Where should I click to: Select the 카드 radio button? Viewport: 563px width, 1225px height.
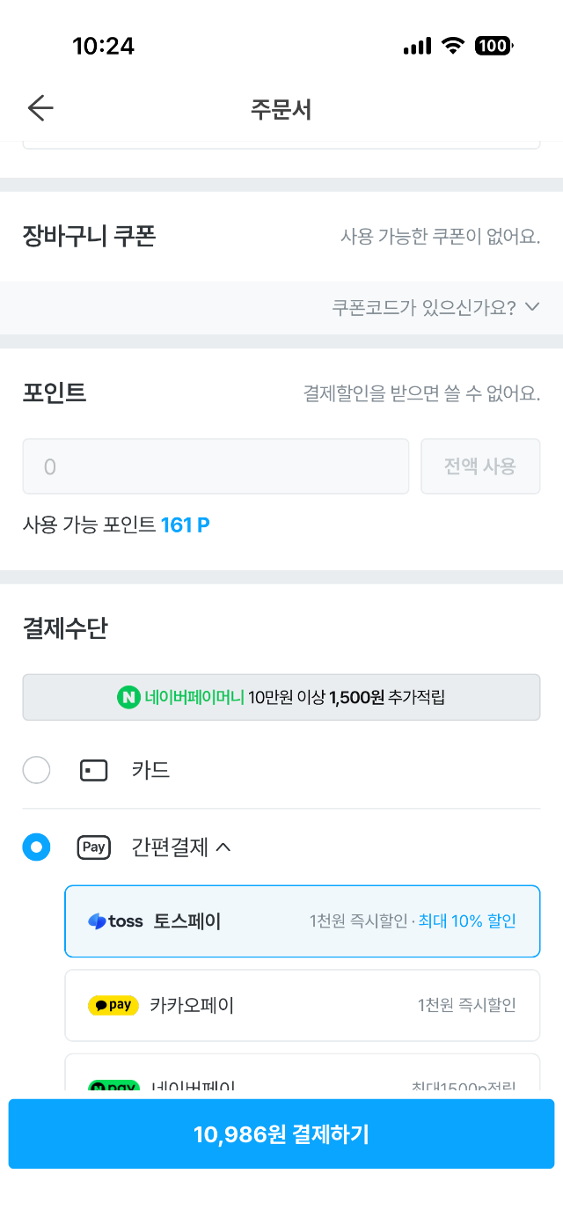pos(36,771)
